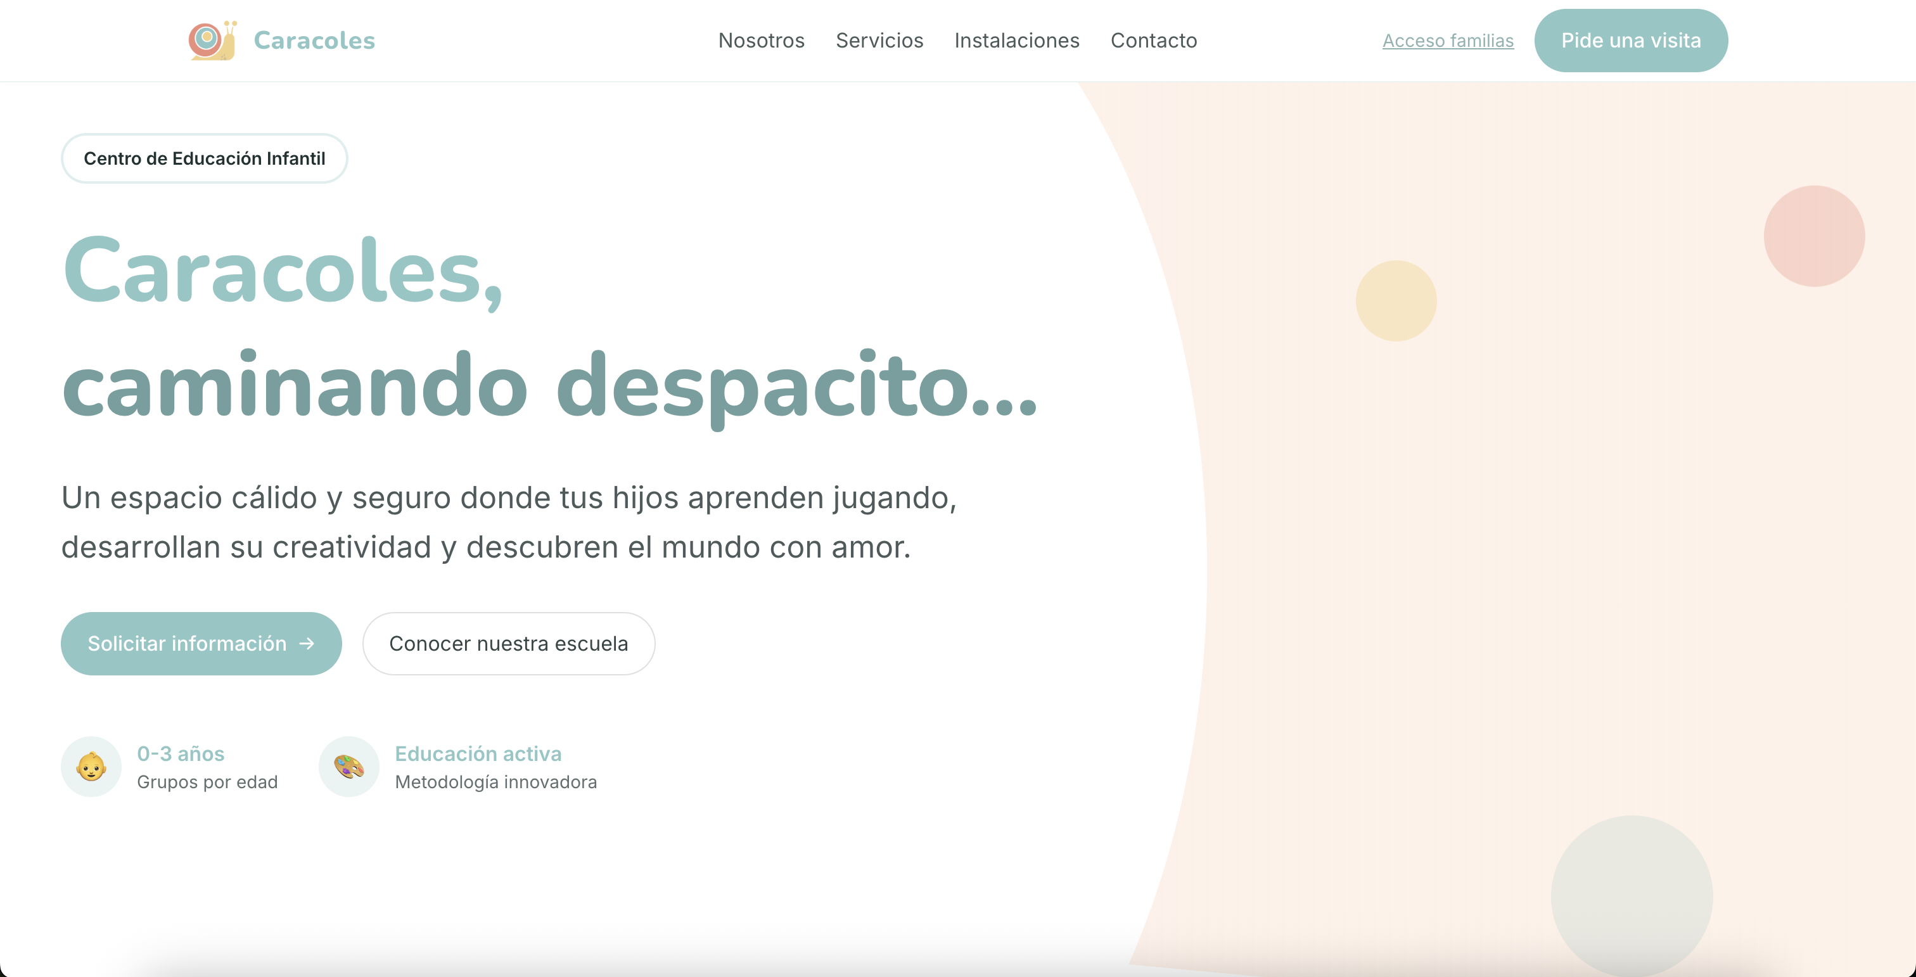The image size is (1916, 977).
Task: Go to the Servicios section
Action: (x=879, y=40)
